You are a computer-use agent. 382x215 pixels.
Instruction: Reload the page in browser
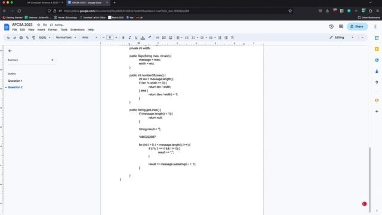[x=19, y=11]
